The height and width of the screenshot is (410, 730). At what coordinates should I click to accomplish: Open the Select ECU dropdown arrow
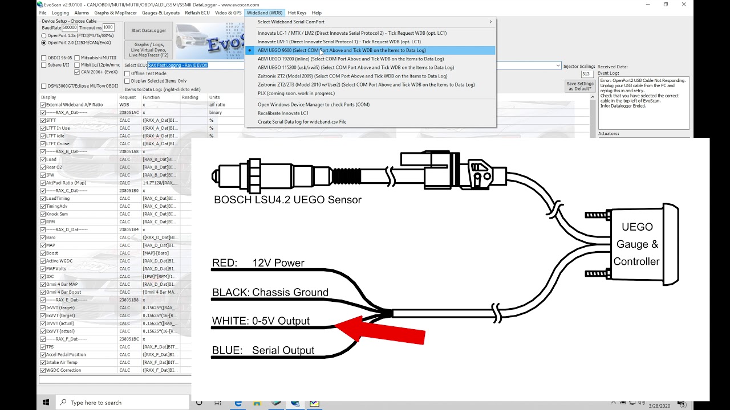(x=558, y=65)
